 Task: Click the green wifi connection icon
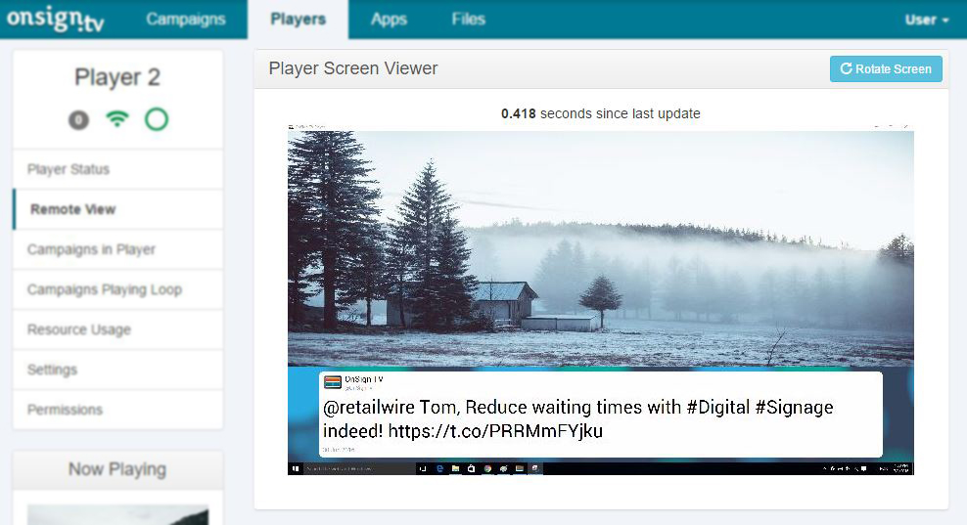pos(117,118)
